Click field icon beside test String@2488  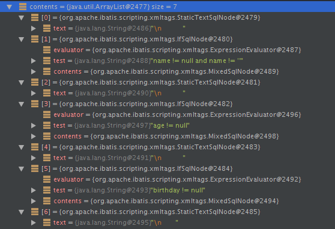(47, 61)
